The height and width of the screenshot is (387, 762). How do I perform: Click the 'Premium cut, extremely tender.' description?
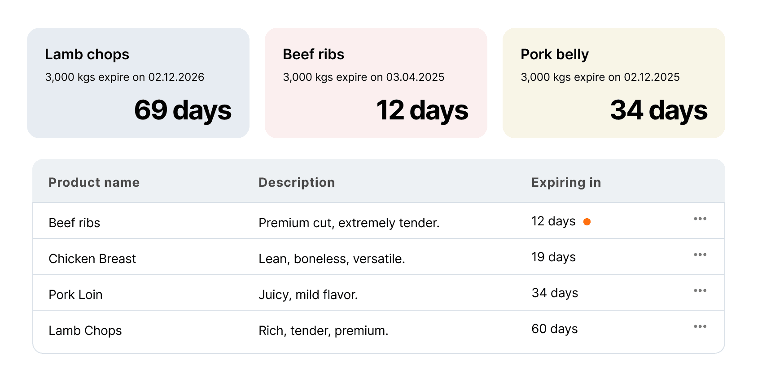(349, 223)
